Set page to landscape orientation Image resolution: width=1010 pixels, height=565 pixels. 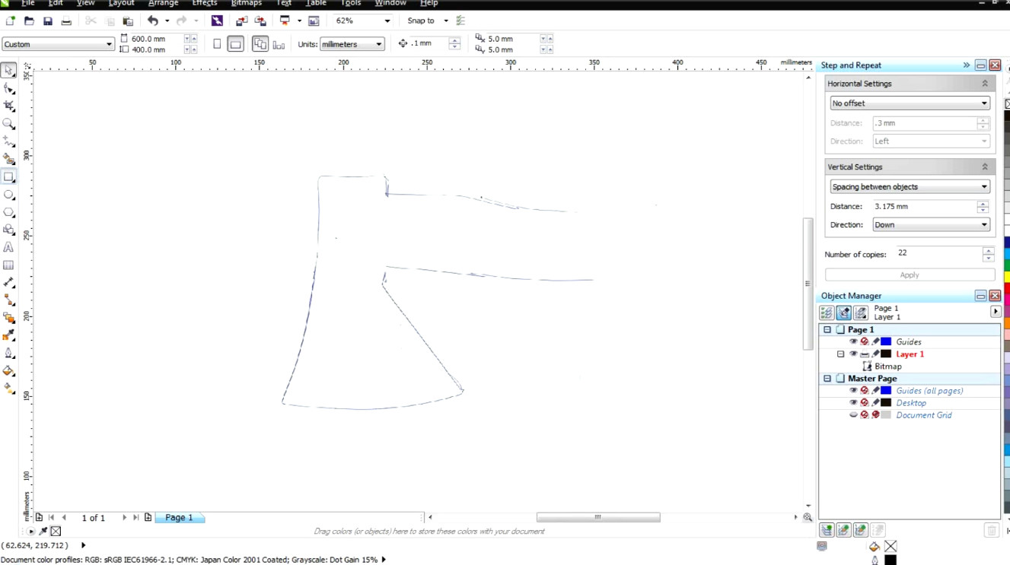[x=236, y=44]
